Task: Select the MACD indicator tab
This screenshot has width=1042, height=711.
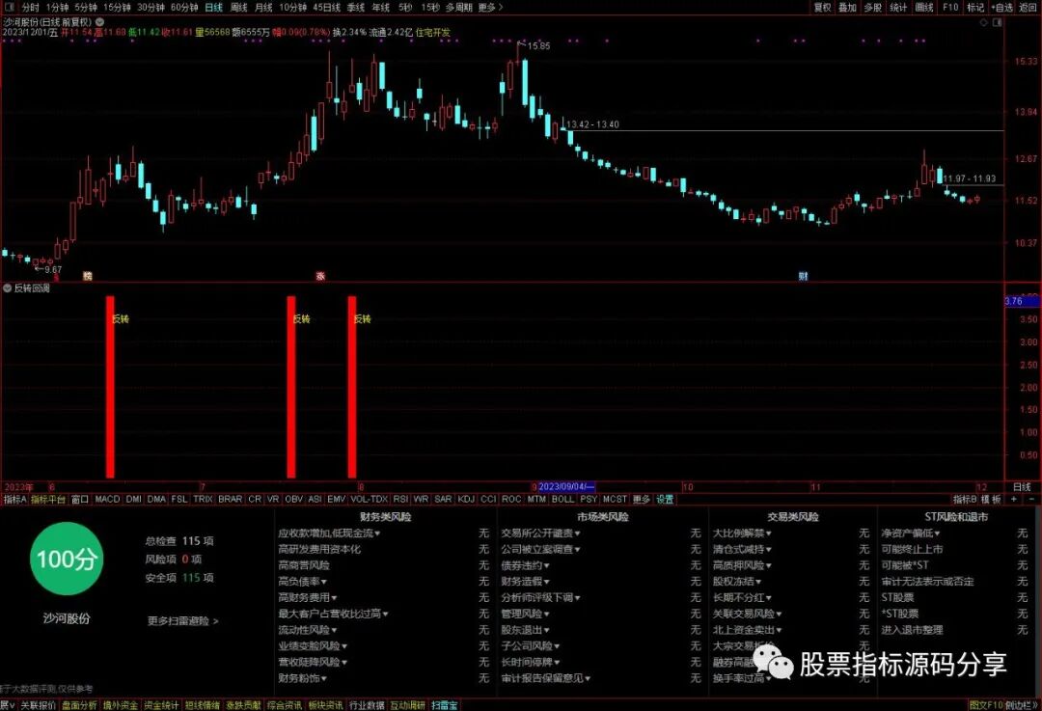Action: (107, 499)
